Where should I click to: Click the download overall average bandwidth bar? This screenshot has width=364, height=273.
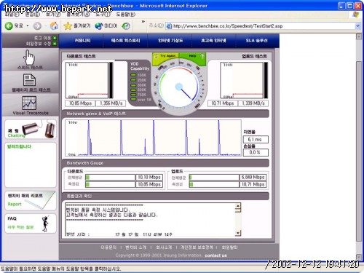tap(110, 178)
